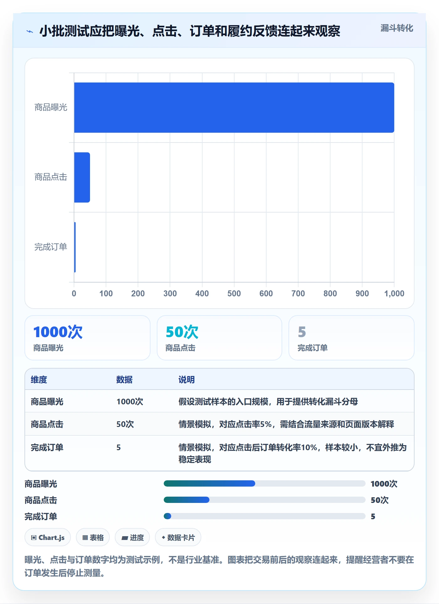Viewport: 439px width, 604px height.
Task: Click the 商品点击 table row name cell
Action: pos(47,424)
